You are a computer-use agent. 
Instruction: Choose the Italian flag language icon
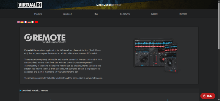pos(33,22)
